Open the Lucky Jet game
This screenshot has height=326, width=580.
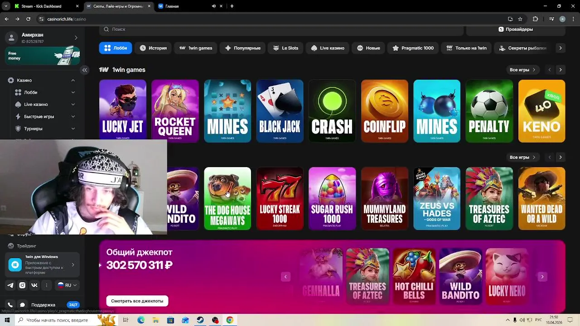click(x=123, y=111)
